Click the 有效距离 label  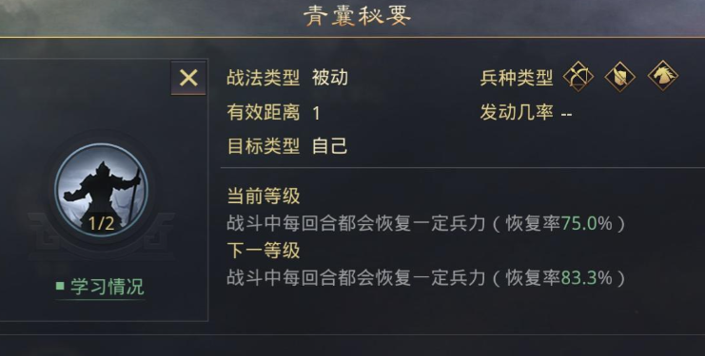click(x=263, y=113)
